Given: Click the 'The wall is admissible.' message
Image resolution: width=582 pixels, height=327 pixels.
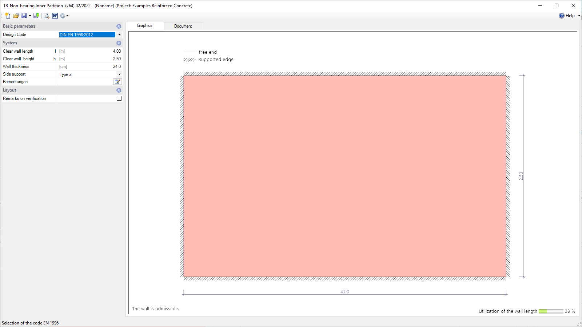Looking at the screenshot, I should (x=155, y=308).
